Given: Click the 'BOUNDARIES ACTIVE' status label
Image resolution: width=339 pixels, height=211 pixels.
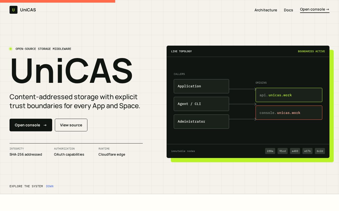Looking at the screenshot, I should coord(311,51).
